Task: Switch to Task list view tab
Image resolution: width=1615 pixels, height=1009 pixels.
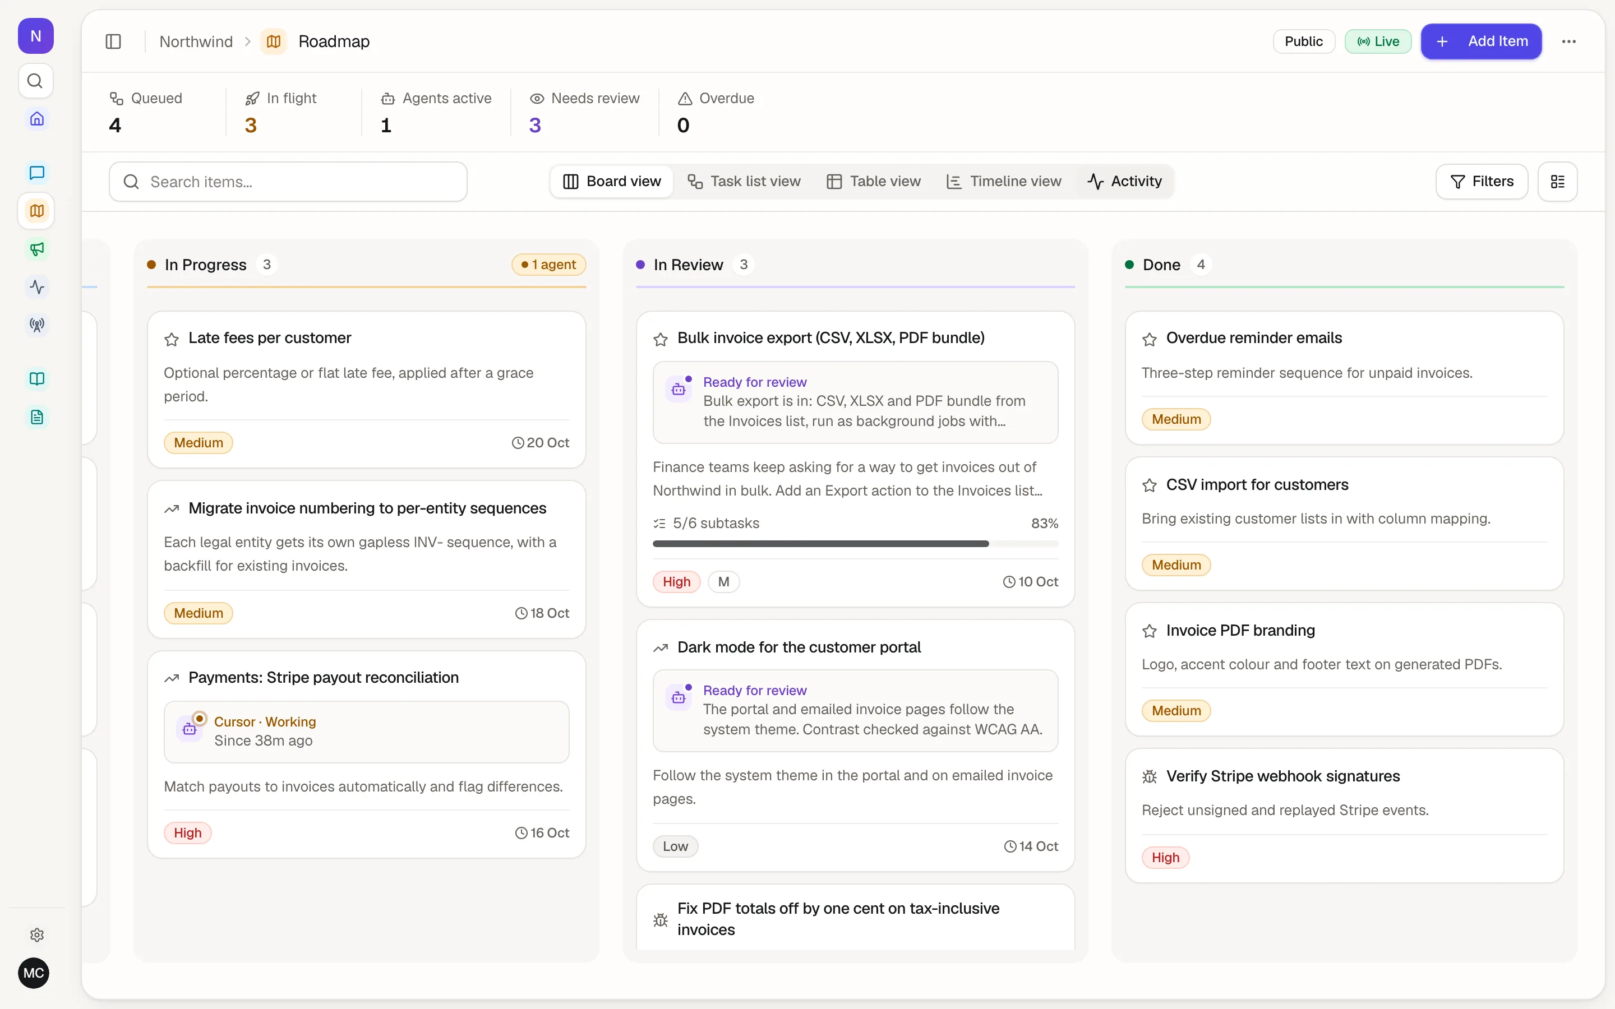Action: pos(744,182)
